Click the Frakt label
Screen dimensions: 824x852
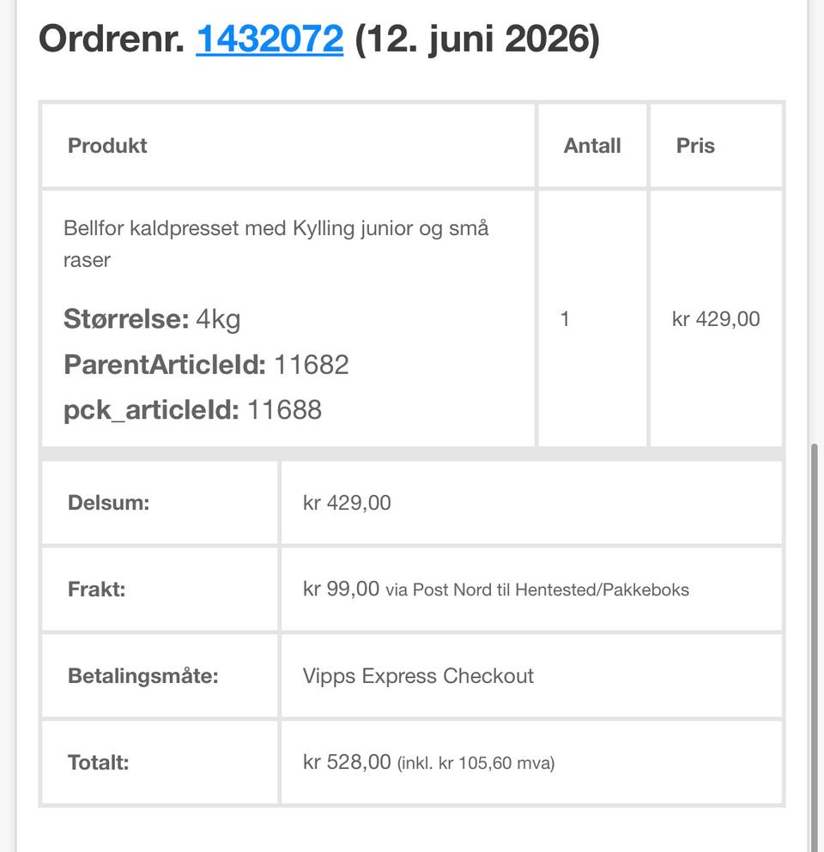[x=96, y=589]
